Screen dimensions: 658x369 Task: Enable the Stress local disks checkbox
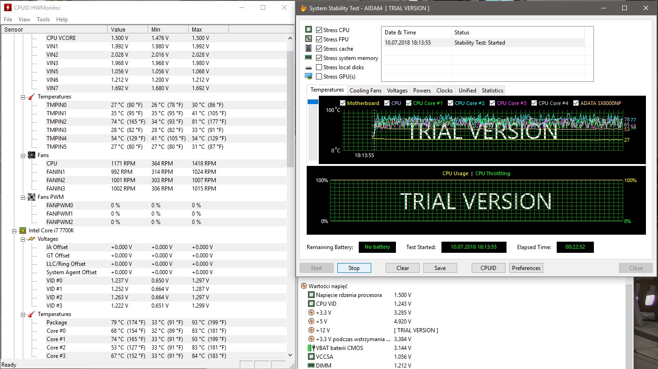tap(319, 67)
